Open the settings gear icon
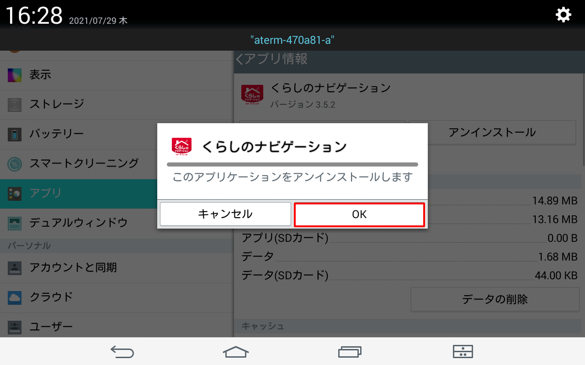 click(x=563, y=15)
